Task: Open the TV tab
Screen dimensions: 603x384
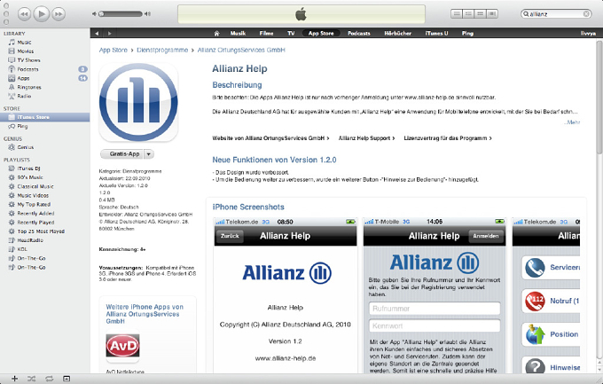Action: tap(291, 34)
